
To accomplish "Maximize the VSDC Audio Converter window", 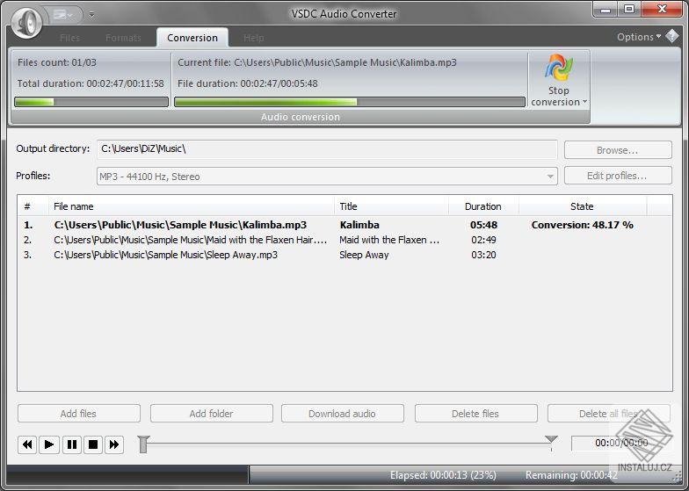I will (629, 9).
